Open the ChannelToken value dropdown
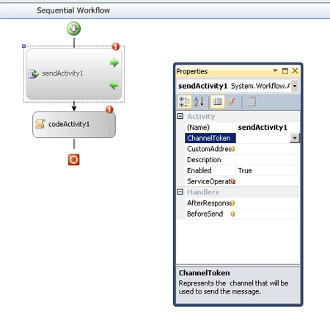The width and height of the screenshot is (330, 320). click(x=295, y=138)
